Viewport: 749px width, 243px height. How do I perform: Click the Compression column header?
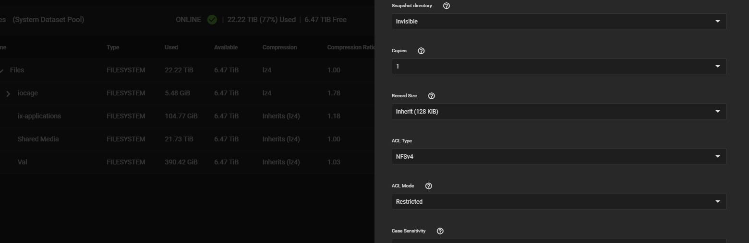click(279, 47)
